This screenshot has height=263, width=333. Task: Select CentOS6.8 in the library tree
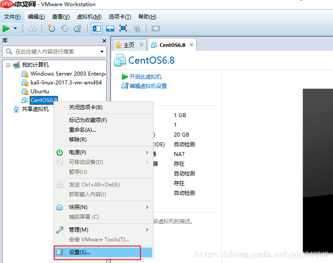pyautogui.click(x=44, y=100)
